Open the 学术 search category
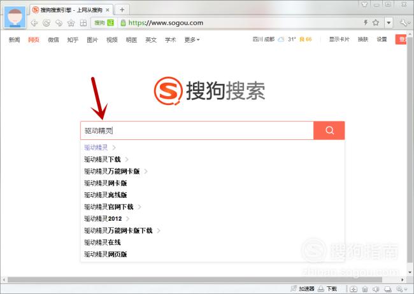 click(x=171, y=40)
